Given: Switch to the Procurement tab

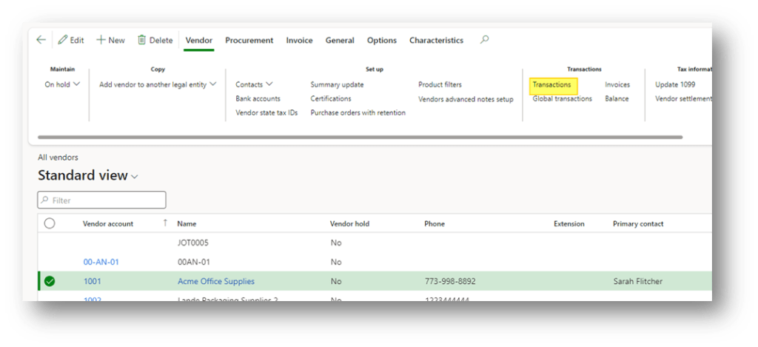Looking at the screenshot, I should click(249, 40).
